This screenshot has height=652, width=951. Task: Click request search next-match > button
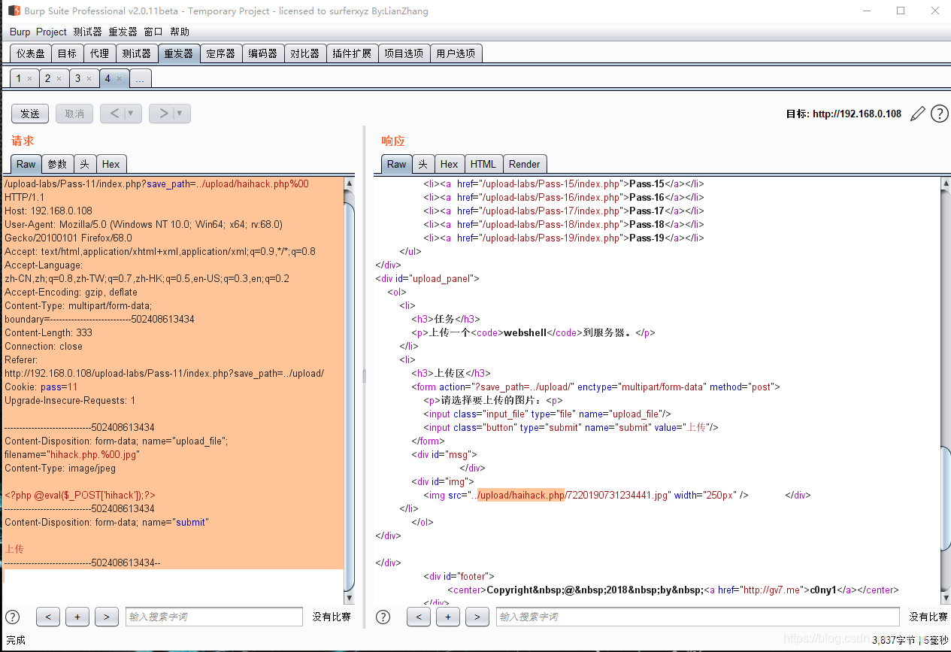click(106, 617)
